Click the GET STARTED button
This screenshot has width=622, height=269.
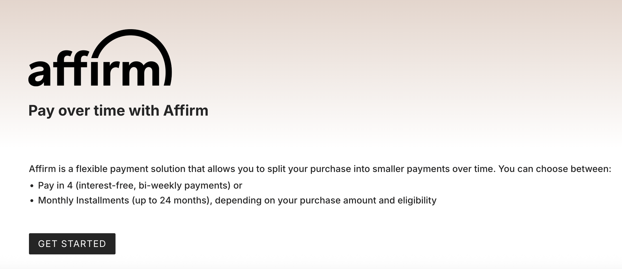(x=72, y=244)
